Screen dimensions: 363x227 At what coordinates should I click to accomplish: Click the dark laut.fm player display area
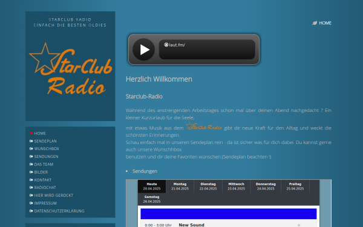tap(207, 50)
